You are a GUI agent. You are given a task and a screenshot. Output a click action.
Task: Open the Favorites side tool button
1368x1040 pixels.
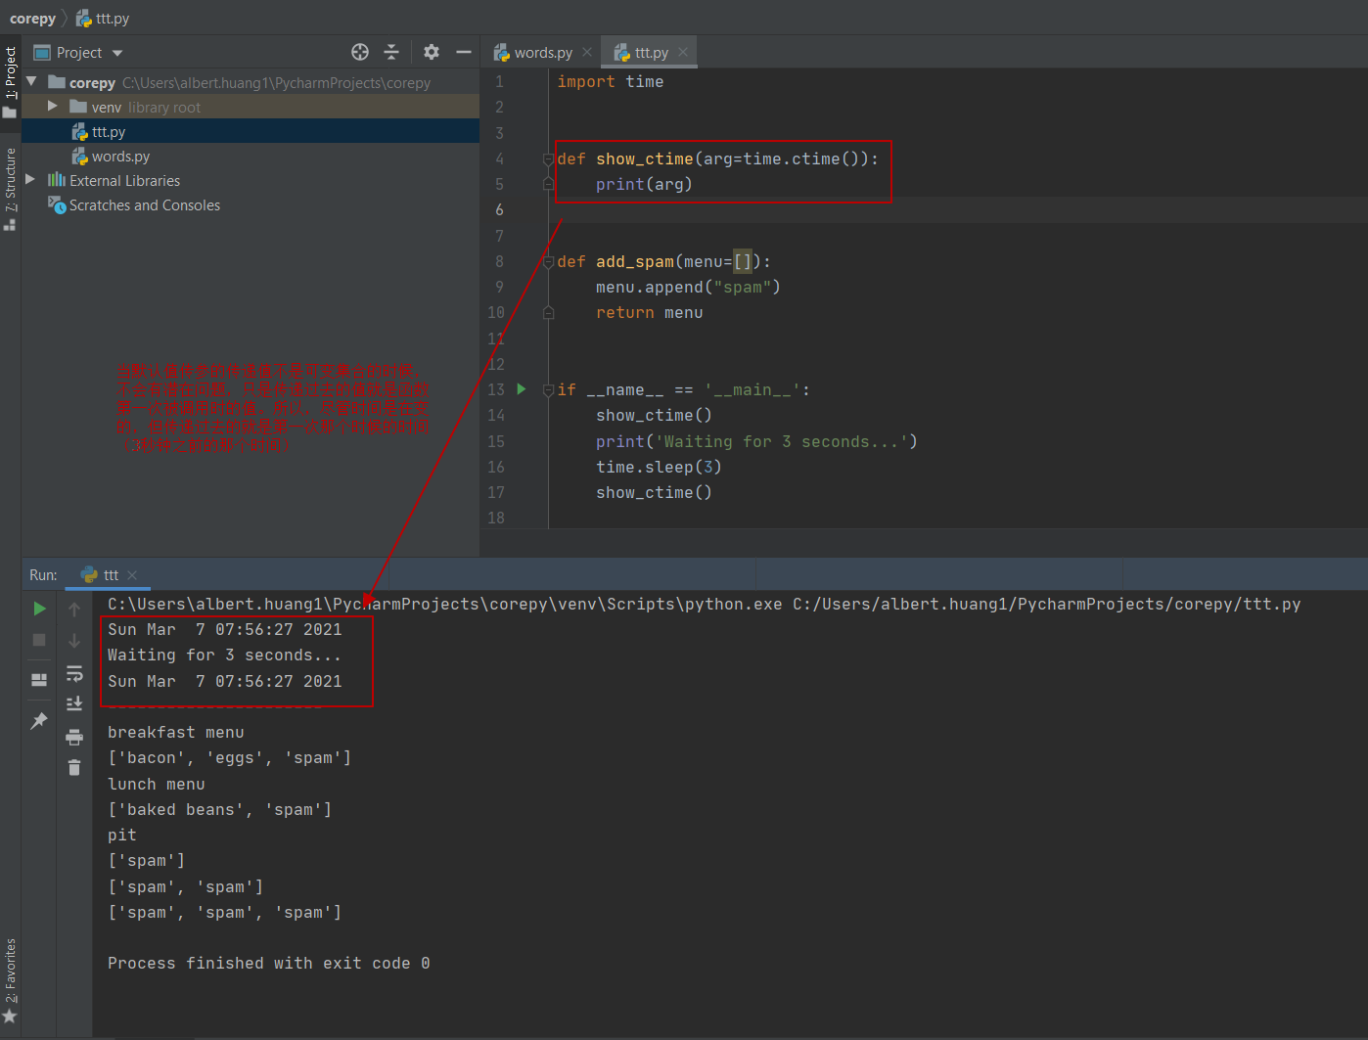click(x=10, y=980)
